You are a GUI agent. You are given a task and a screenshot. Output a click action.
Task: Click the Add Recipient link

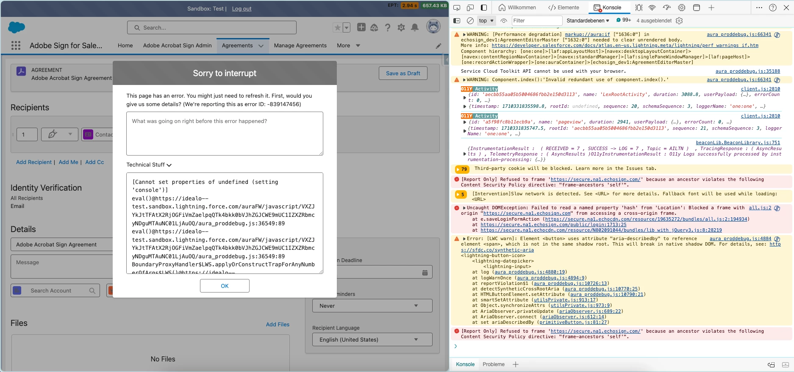[34, 162]
